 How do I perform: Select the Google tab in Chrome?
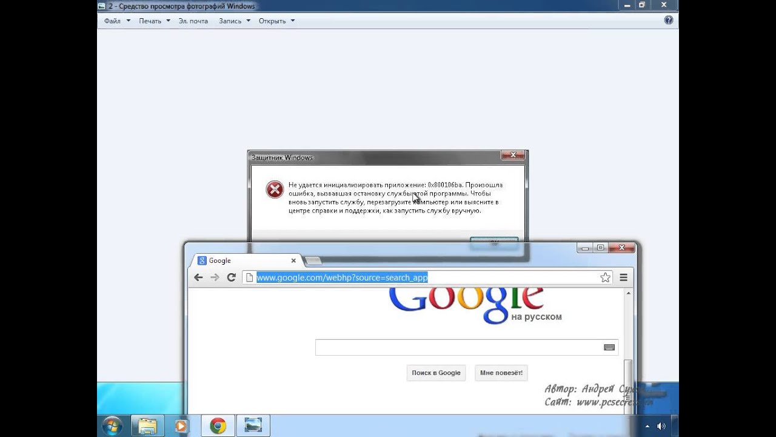click(x=246, y=260)
